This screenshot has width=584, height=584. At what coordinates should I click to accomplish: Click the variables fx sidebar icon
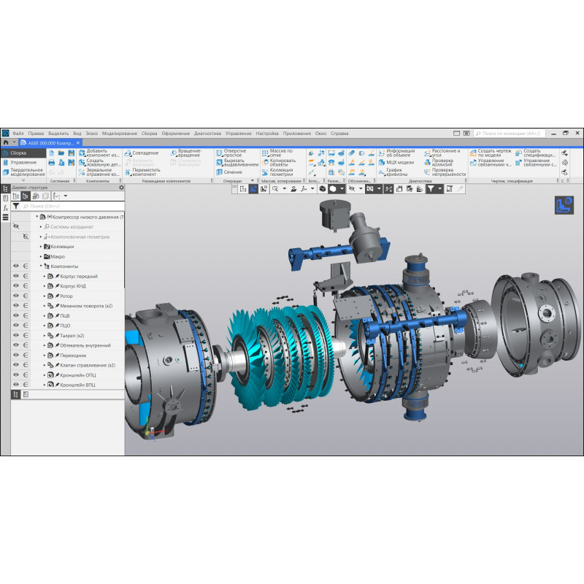[5, 208]
